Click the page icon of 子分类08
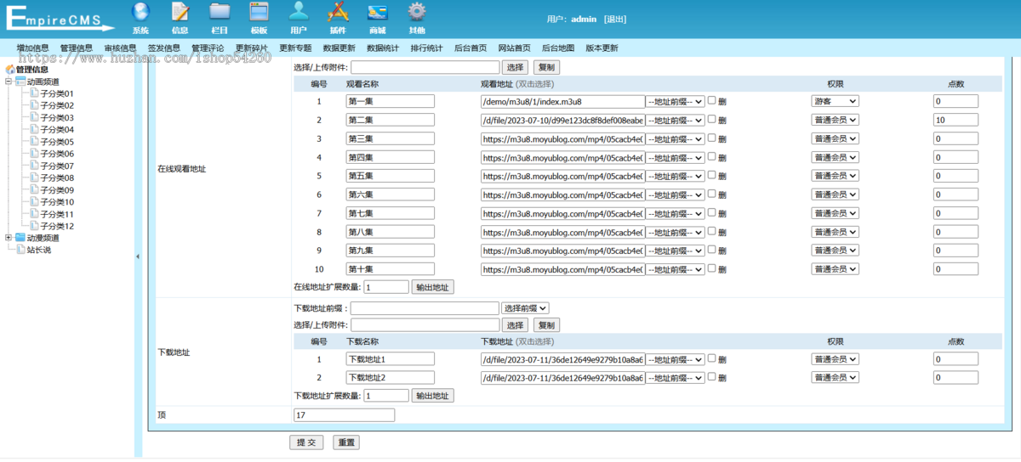This screenshot has height=462, width=1021. point(34,177)
